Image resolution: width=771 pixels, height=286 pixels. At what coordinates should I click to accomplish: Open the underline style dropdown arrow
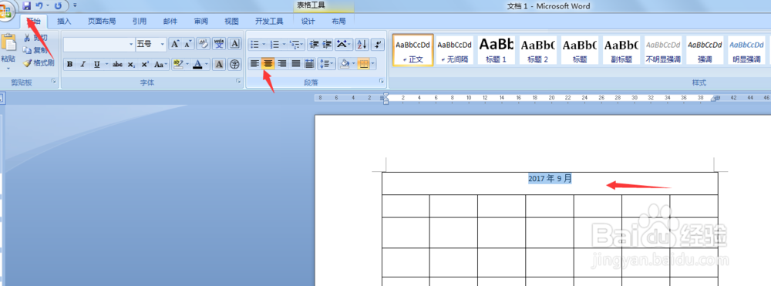(106, 65)
